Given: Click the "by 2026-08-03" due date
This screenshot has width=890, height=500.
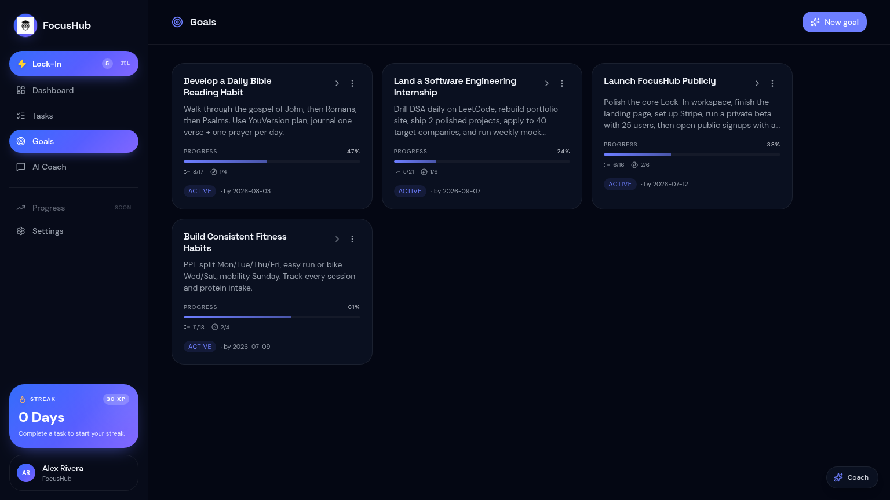Looking at the screenshot, I should 247,191.
